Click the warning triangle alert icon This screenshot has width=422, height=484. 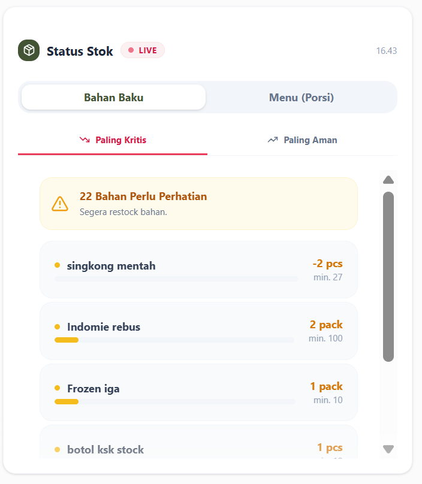(60, 203)
